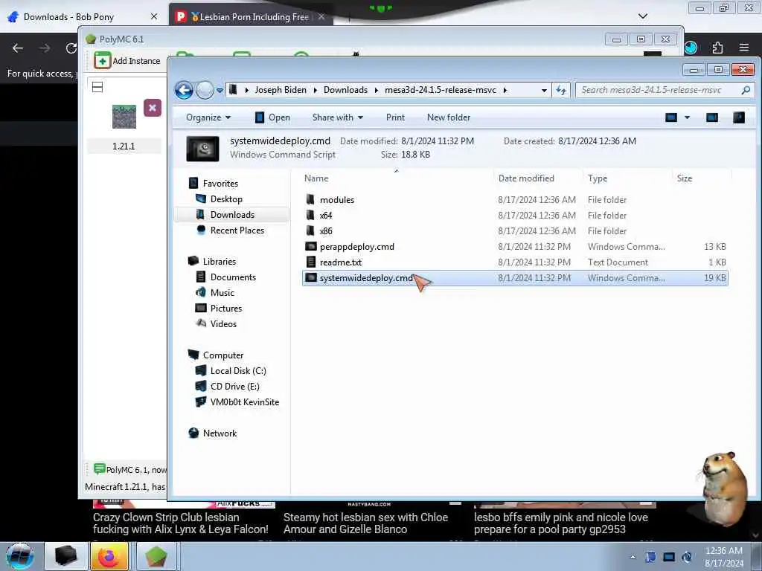
Task: Open the view options dropdown arrow
Action: coord(687,117)
